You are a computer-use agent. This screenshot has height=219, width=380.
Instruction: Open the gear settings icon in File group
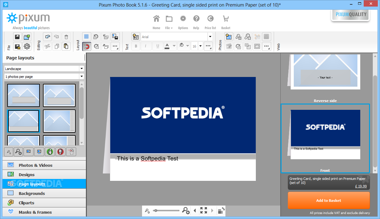pyautogui.click(x=27, y=47)
